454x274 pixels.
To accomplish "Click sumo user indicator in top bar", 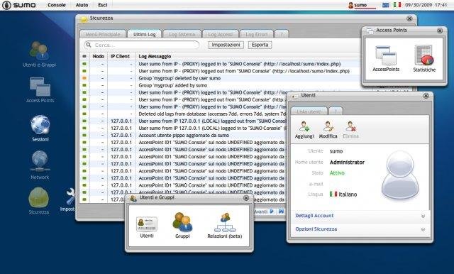I will [x=362, y=5].
